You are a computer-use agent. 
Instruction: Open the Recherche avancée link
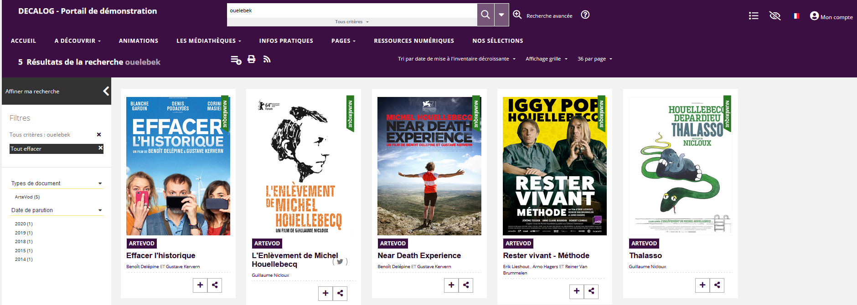pyautogui.click(x=549, y=16)
